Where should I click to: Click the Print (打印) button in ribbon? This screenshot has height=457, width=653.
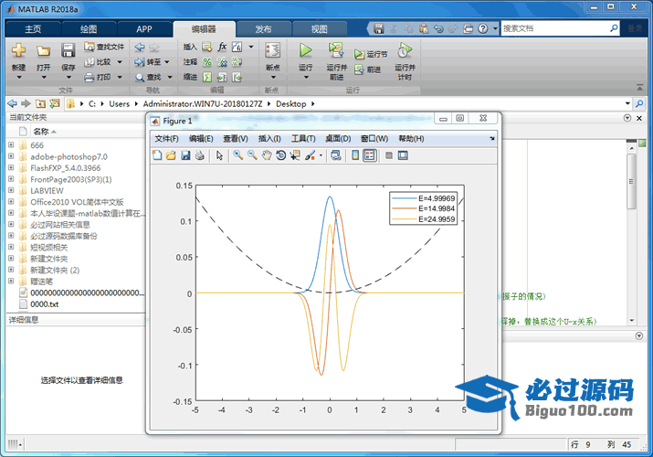click(x=98, y=77)
